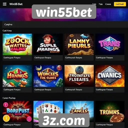The height and width of the screenshot is (128, 128).
Task: Open the Zoock Waytes game thumbnail
Action: click(17, 44)
